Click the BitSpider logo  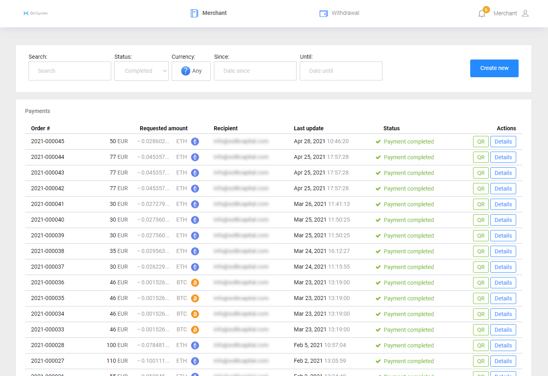36,13
